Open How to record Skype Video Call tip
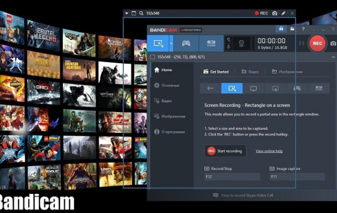Screen dimensions: 337x213 pyautogui.click(x=243, y=195)
